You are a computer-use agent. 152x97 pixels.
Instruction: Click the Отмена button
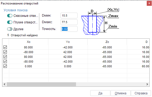(x=121, y=93)
